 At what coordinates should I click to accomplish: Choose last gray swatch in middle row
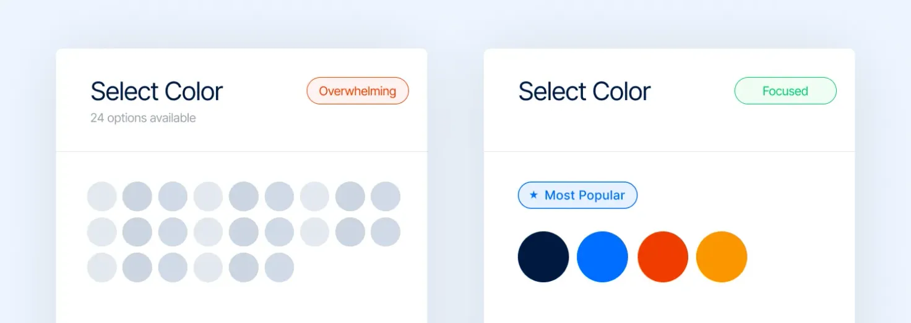[386, 232]
